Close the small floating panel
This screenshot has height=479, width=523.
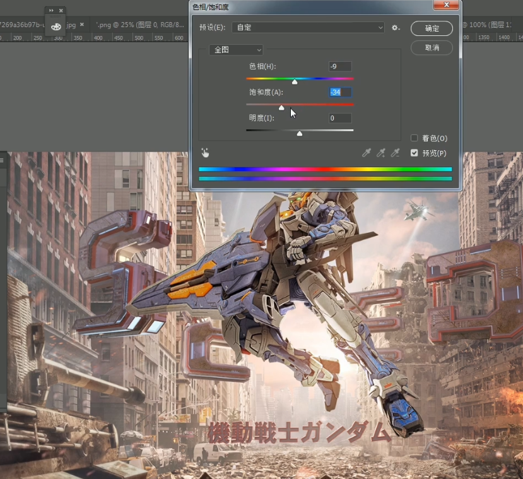click(61, 10)
